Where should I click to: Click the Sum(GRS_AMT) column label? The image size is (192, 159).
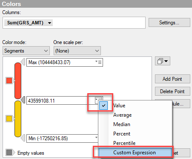pyautogui.click(x=25, y=23)
